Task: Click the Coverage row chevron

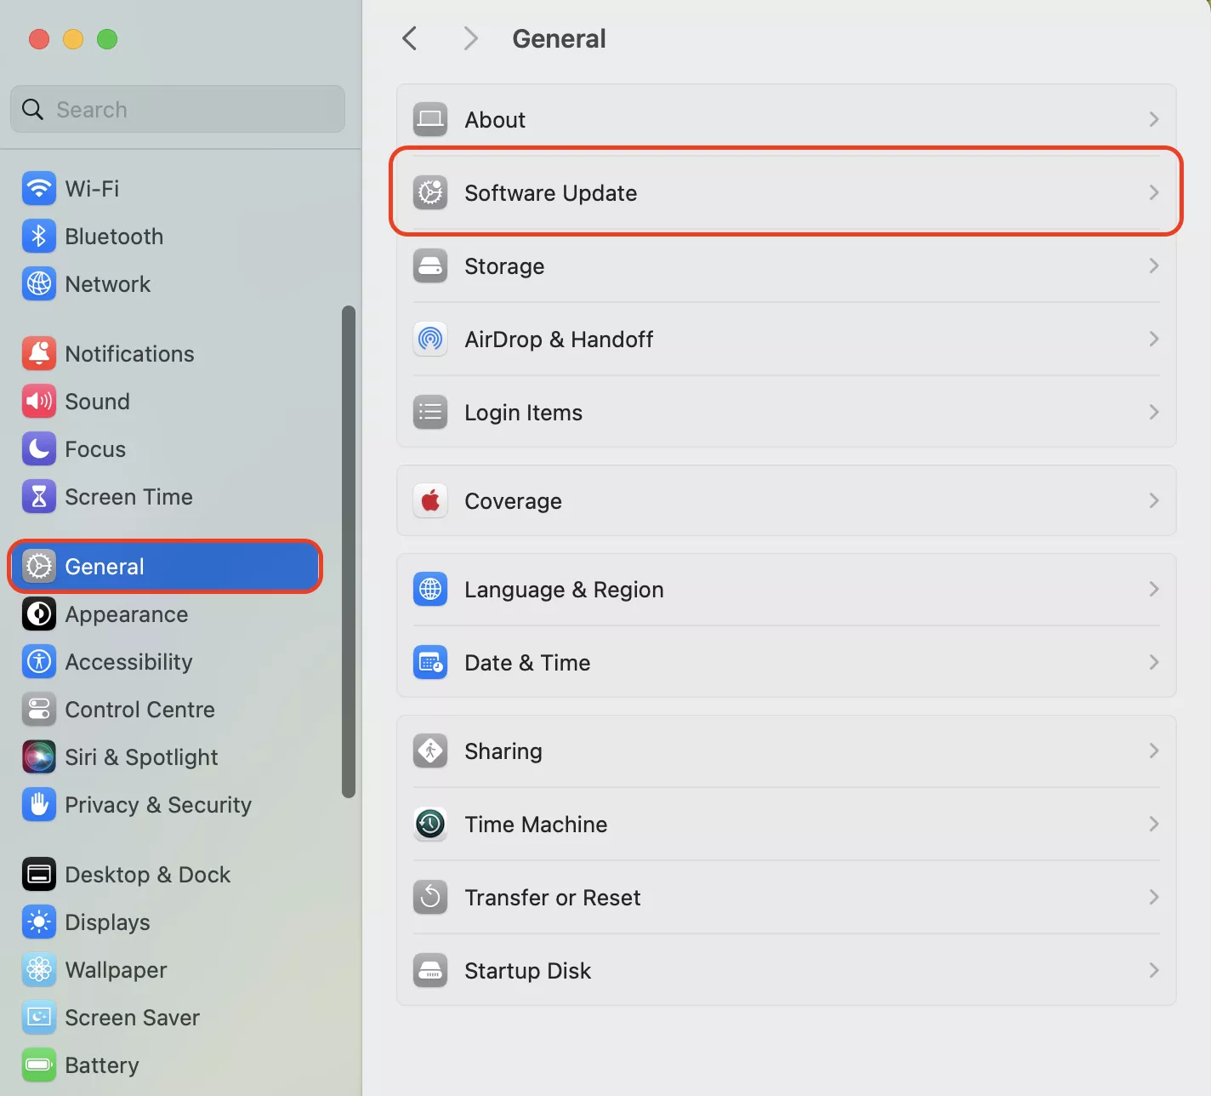Action: [x=1154, y=500]
